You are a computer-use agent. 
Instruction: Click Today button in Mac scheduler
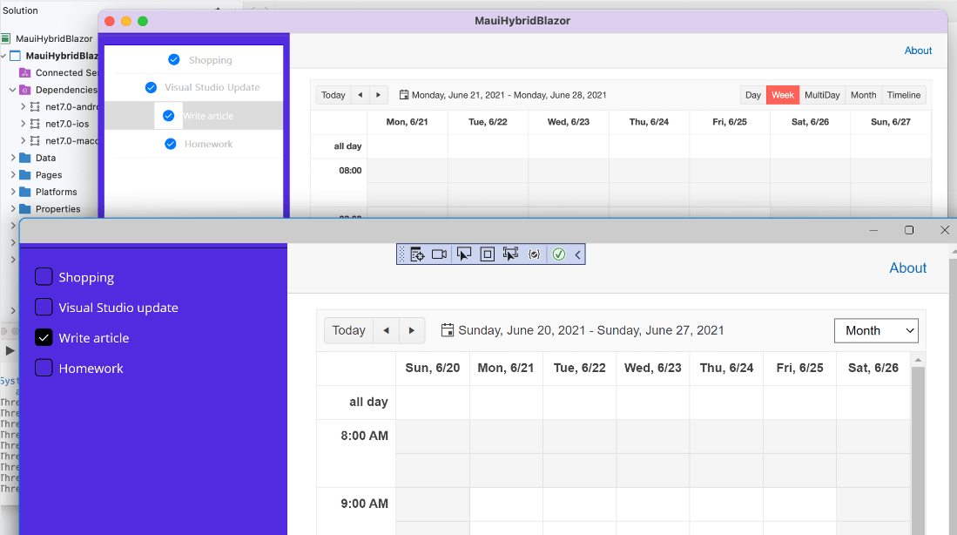tap(334, 95)
